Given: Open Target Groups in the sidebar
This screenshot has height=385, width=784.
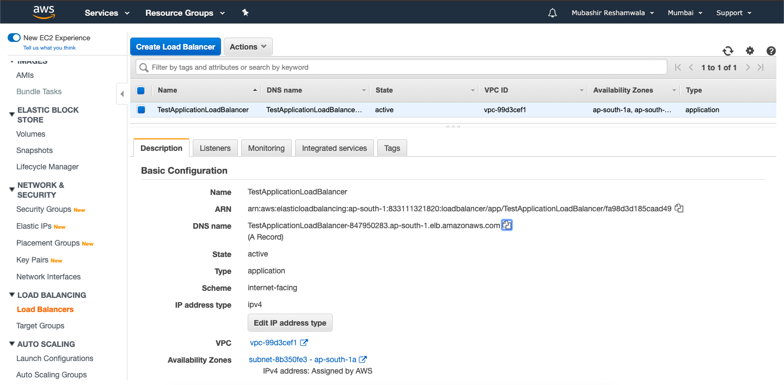Looking at the screenshot, I should tap(40, 326).
